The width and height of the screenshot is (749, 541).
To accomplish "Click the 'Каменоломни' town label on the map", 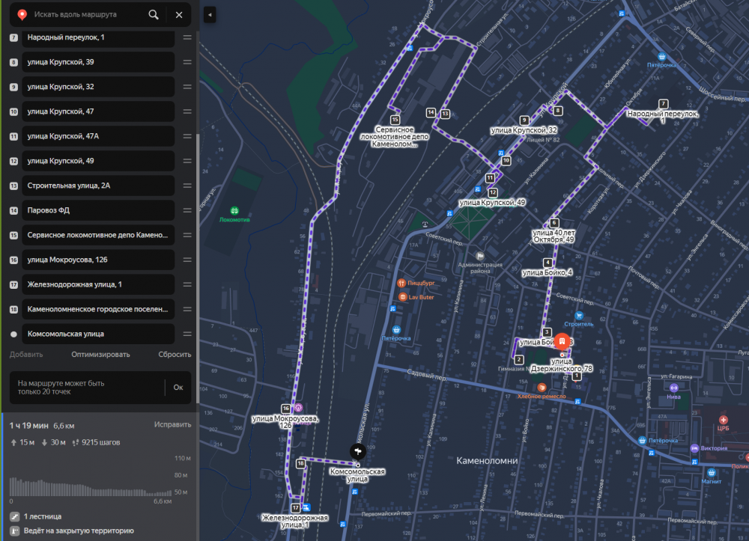I will [487, 461].
